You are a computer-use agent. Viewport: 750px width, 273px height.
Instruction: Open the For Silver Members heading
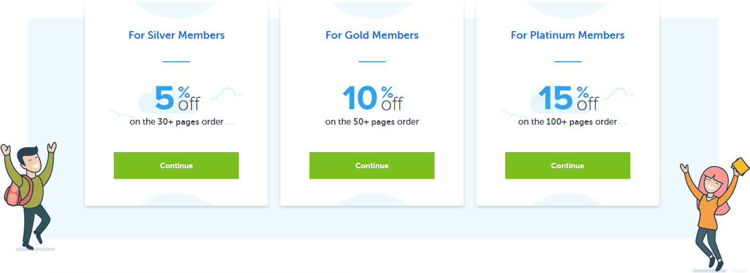[x=176, y=35]
